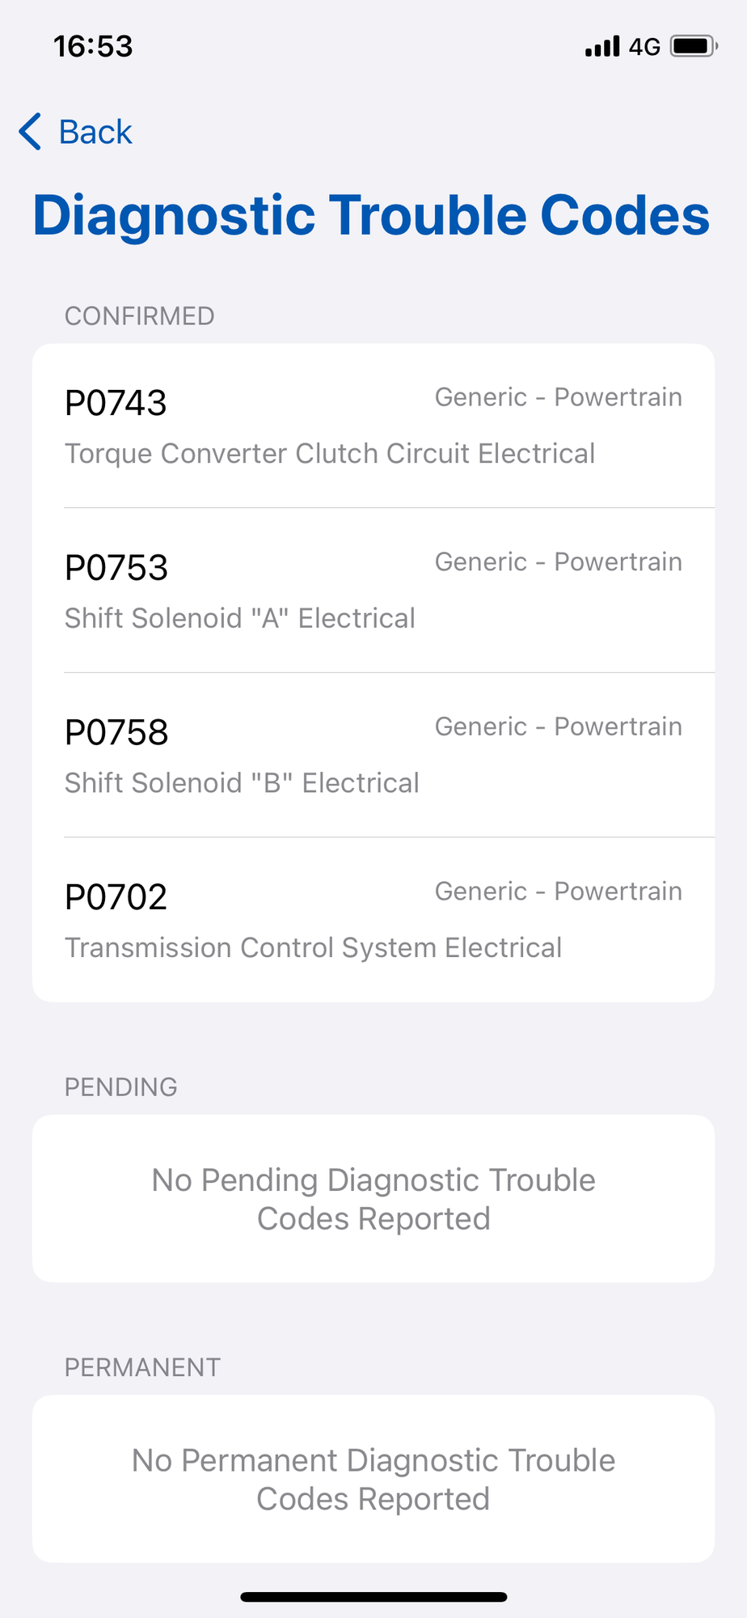Tap Torque Converter Clutch Circuit Electrical description
The width and height of the screenshot is (747, 1618).
(x=330, y=454)
